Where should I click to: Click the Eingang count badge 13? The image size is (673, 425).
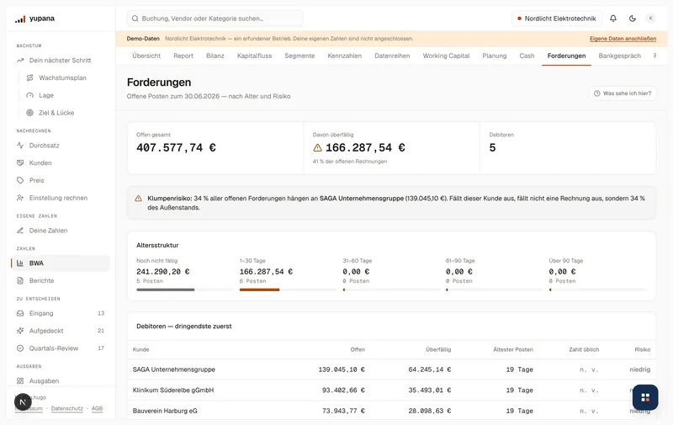(101, 313)
